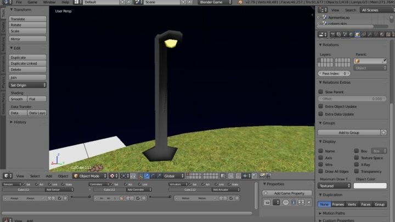Click the Add Game Property button
The width and height of the screenshot is (395, 222).
click(287, 193)
